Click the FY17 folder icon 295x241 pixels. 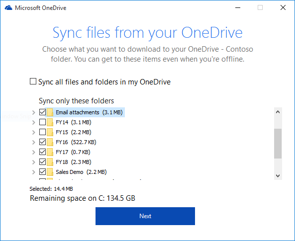coord(50,152)
